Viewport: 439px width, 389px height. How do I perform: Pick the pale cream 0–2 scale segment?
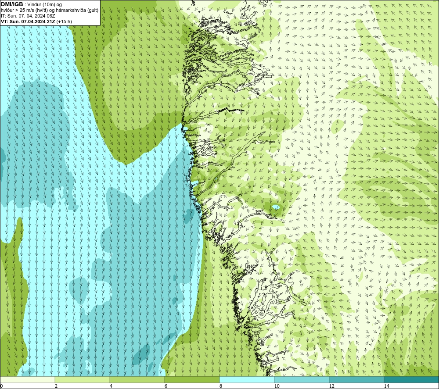pyautogui.click(x=27, y=380)
